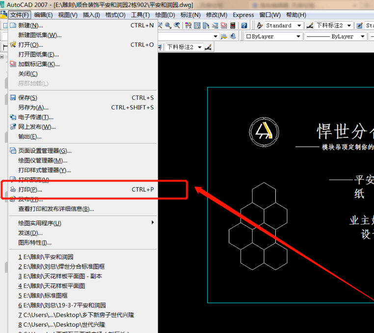Open the Text Style manager icon

tap(260, 26)
